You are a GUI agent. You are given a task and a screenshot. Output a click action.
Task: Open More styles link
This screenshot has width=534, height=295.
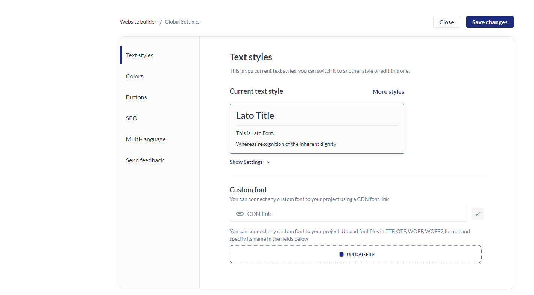(388, 91)
